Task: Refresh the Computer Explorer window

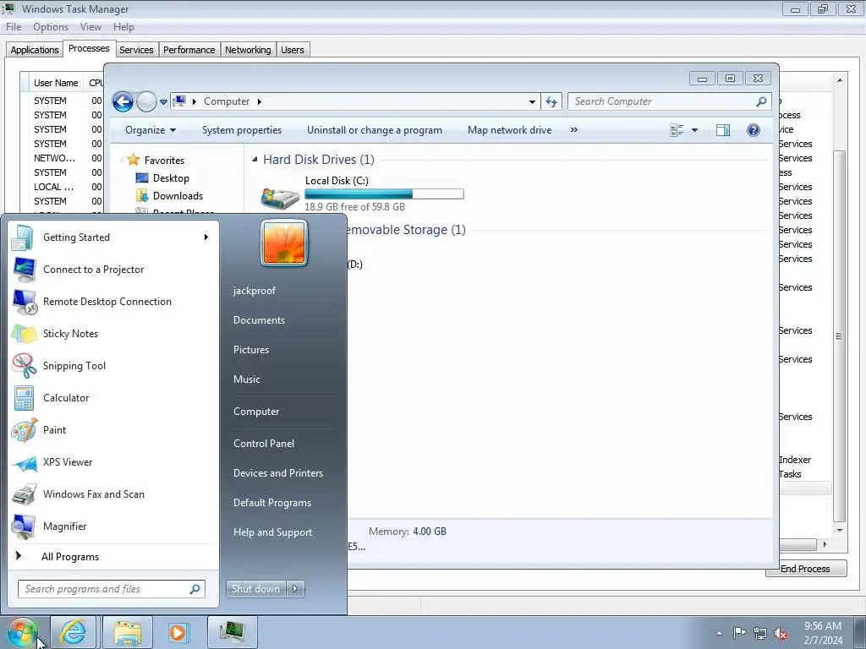Action: (x=551, y=101)
